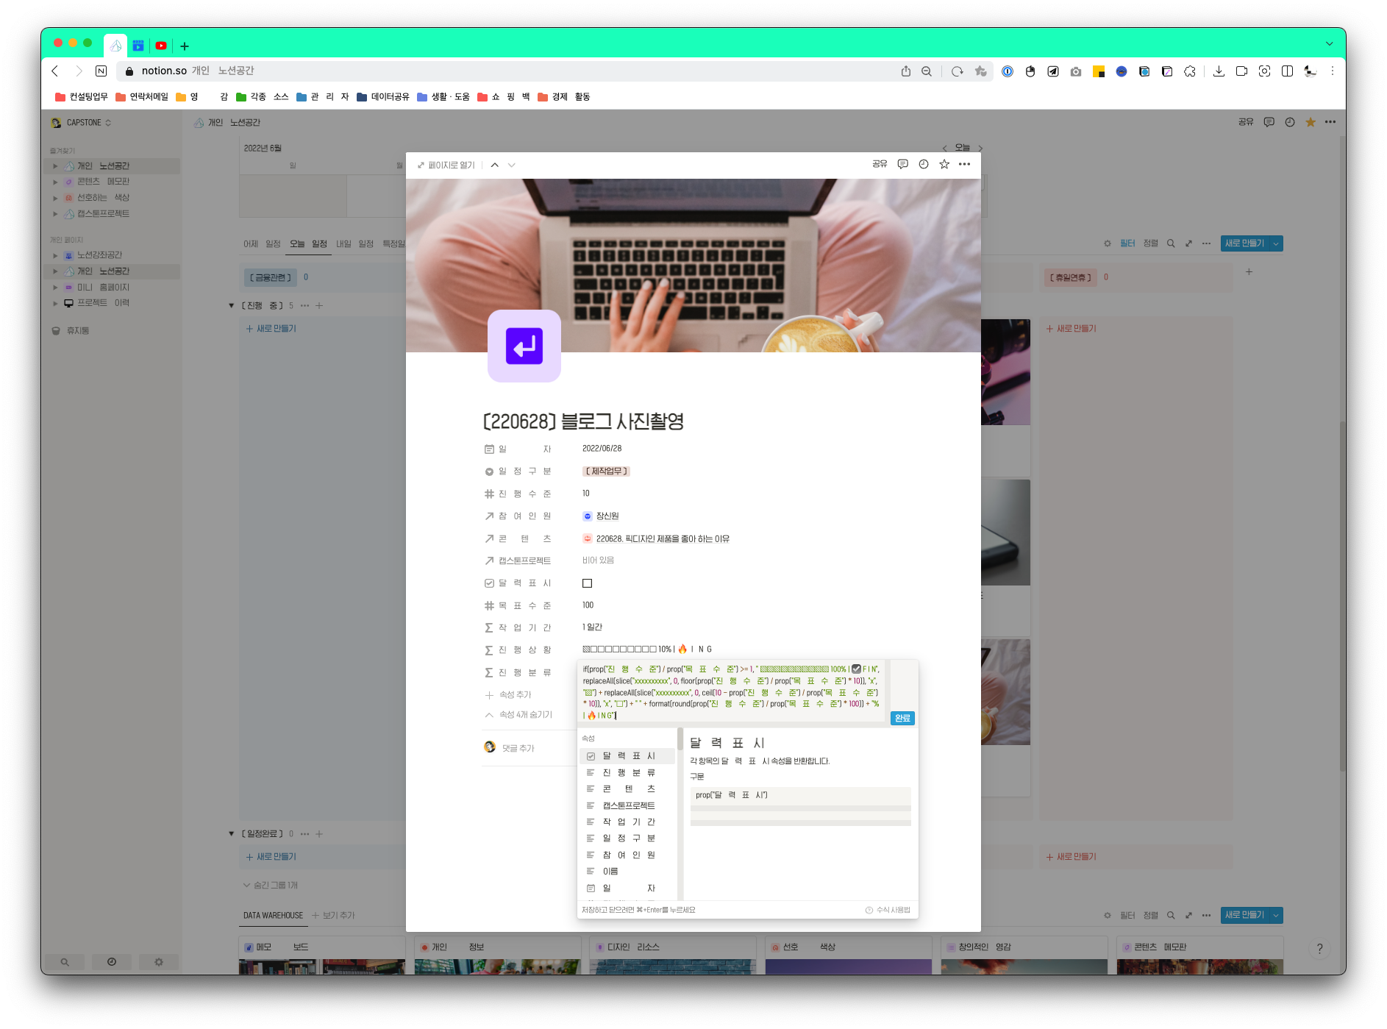Click the 필터 filter button
This screenshot has height=1029, width=1387.
click(1127, 243)
